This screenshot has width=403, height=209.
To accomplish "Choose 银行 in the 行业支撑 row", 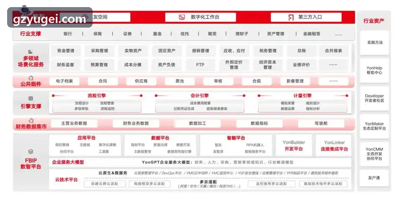I will click(68, 33).
